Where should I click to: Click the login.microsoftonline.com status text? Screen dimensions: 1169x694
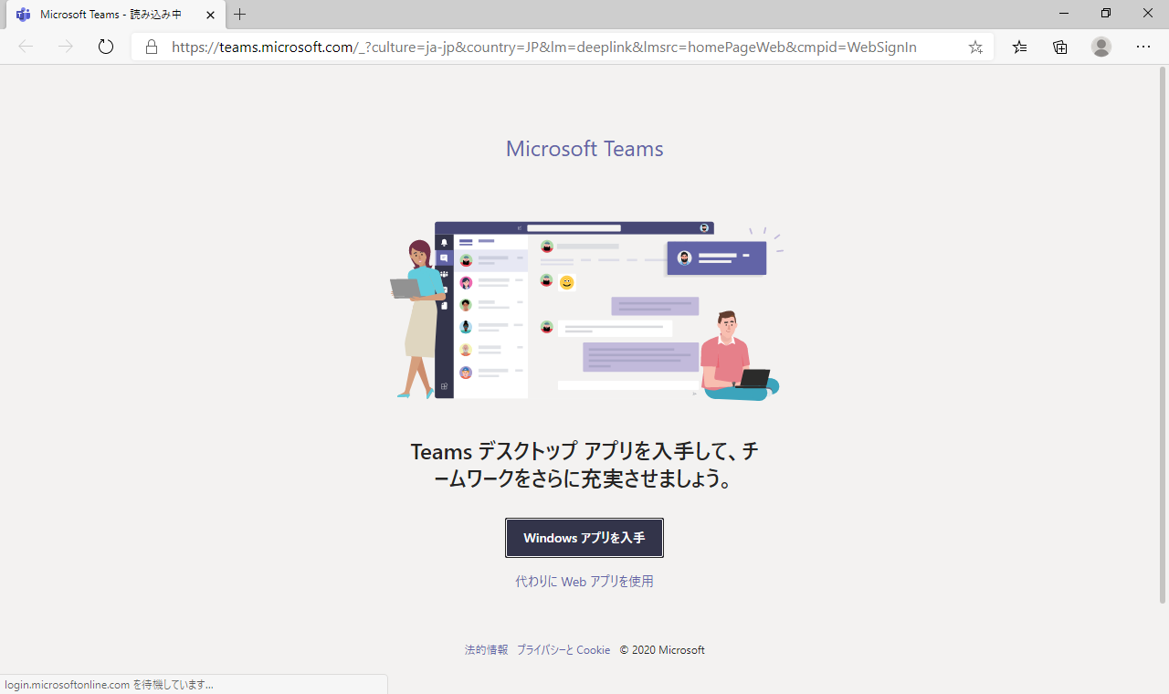(x=109, y=684)
